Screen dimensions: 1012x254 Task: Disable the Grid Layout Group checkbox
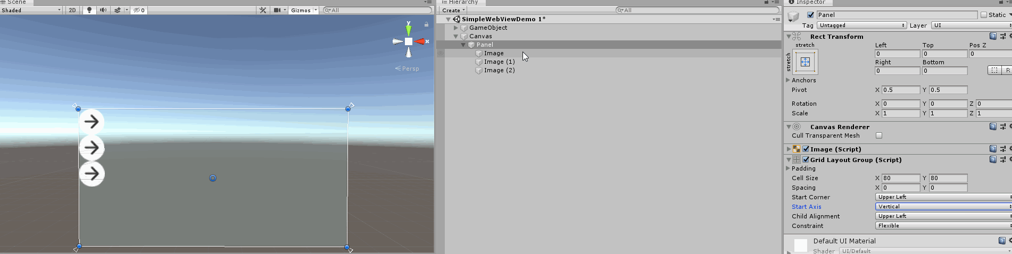(806, 160)
